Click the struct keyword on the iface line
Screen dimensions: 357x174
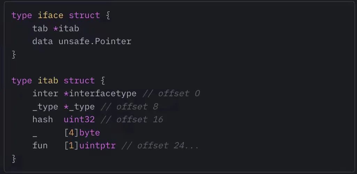pyautogui.click(x=84, y=15)
